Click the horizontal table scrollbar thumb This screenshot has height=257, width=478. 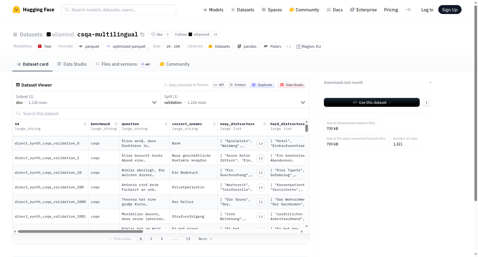point(80,231)
